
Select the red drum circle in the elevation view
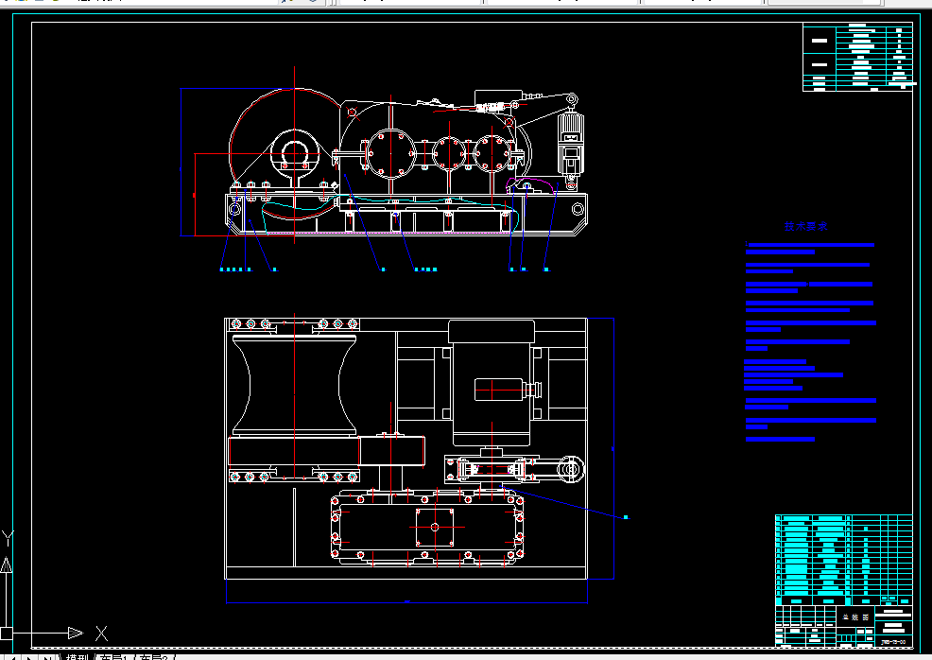[285, 154]
